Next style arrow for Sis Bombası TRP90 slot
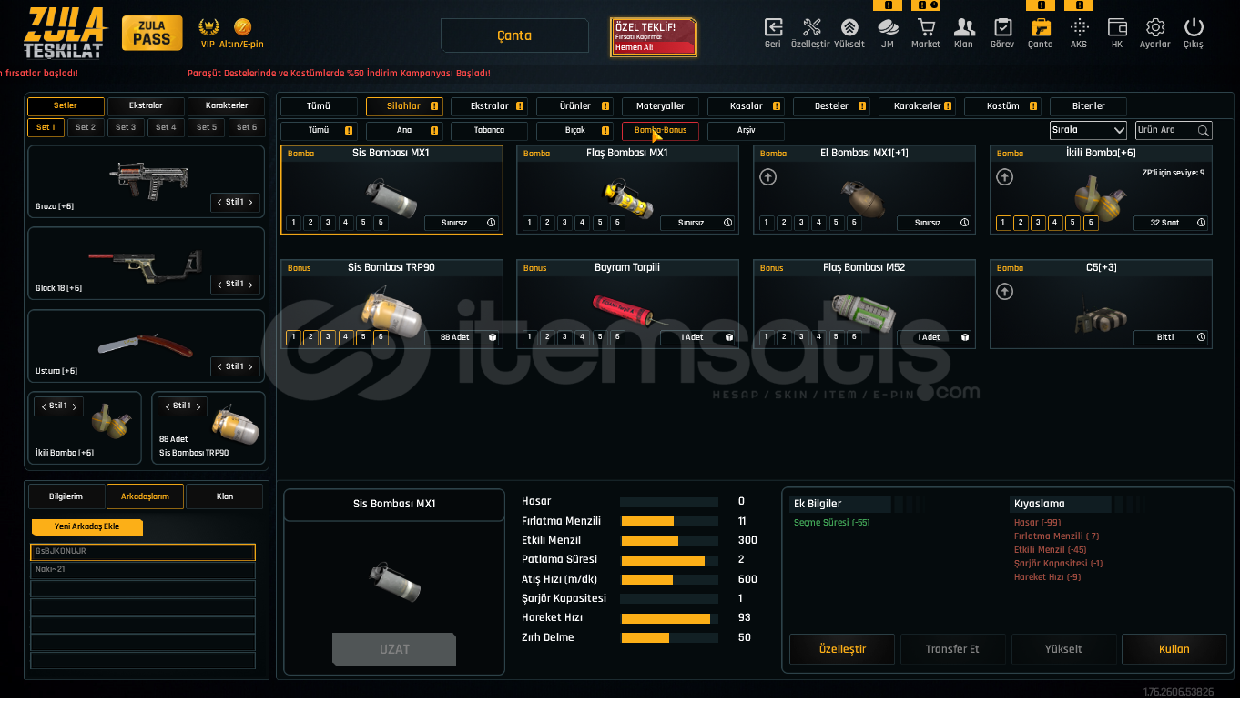The image size is (1240, 701). 198,406
